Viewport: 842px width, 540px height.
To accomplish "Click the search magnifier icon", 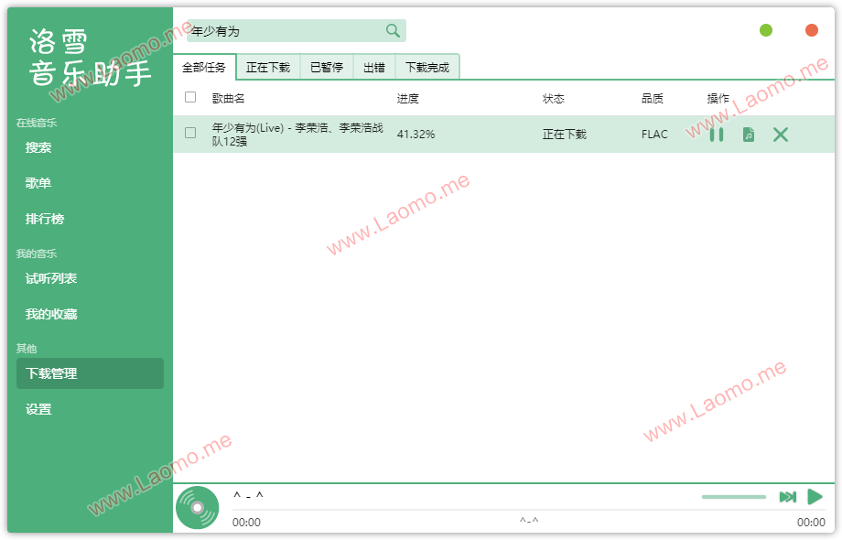I will pos(393,30).
